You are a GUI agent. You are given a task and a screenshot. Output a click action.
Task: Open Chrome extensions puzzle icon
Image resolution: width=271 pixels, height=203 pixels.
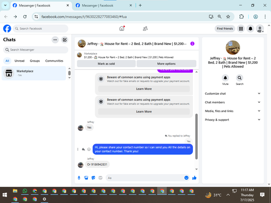tap(241, 17)
